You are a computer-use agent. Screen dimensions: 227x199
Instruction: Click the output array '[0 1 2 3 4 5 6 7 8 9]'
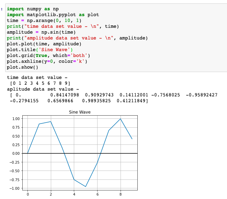40,83
